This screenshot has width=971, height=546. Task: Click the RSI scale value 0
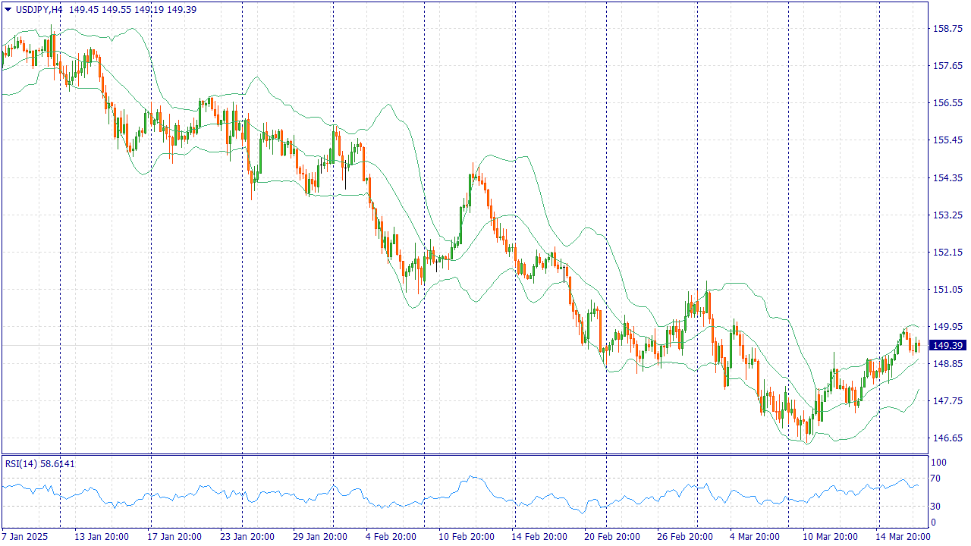[934, 522]
